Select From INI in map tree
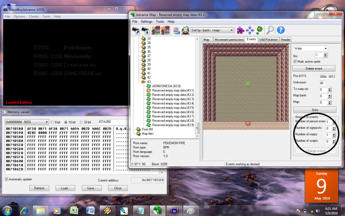The width and height of the screenshot is (345, 216). (x=147, y=129)
